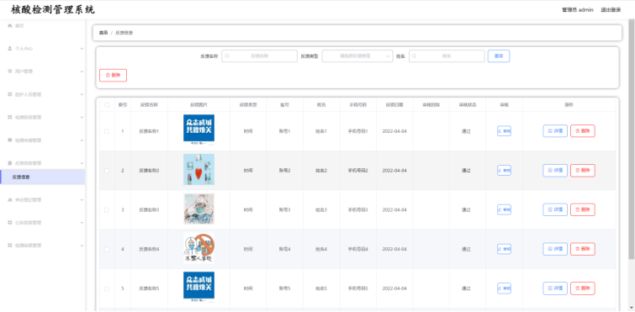Viewport: 635px width, 312px height.
Task: Click the 查询 search button
Action: point(499,56)
